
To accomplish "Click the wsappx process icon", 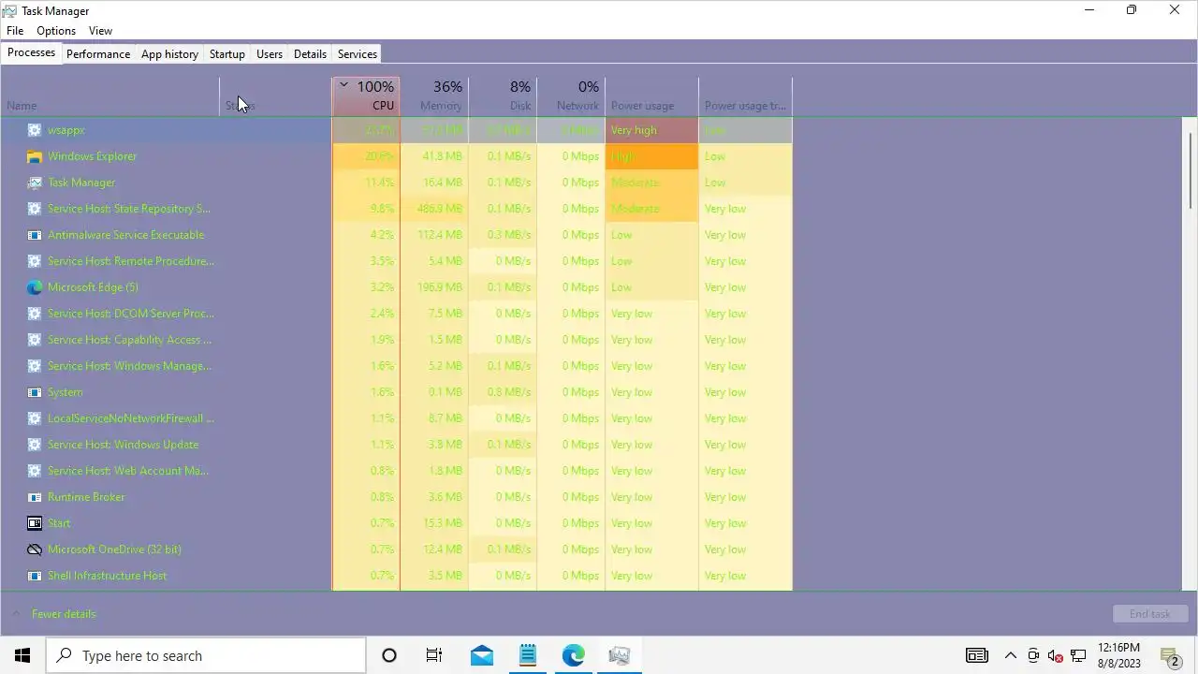I will [x=35, y=130].
